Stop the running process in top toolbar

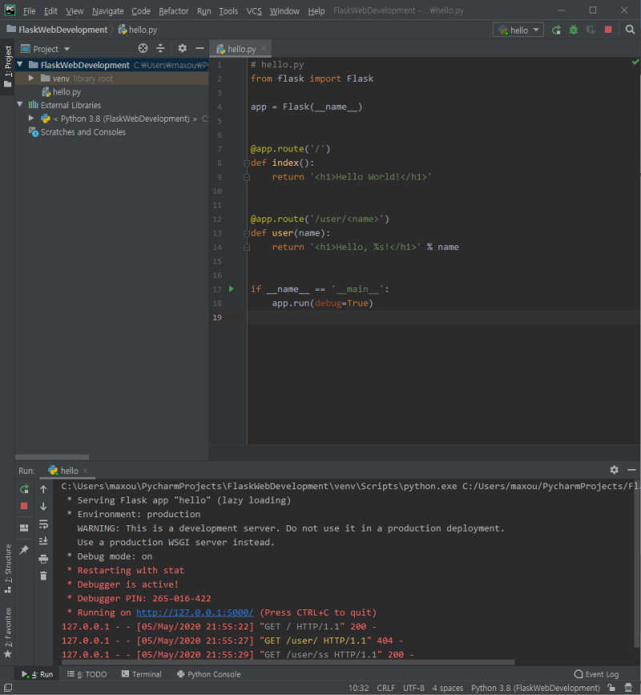click(608, 30)
